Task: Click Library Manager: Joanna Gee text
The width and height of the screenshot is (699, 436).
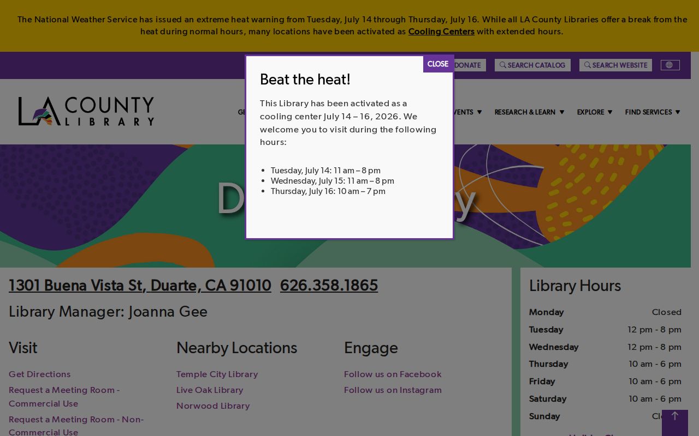Action: pyautogui.click(x=108, y=311)
